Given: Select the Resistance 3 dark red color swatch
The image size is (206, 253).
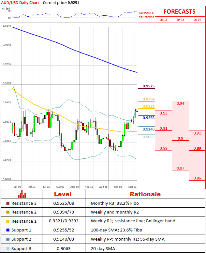Looking at the screenshot, I should (8, 203).
